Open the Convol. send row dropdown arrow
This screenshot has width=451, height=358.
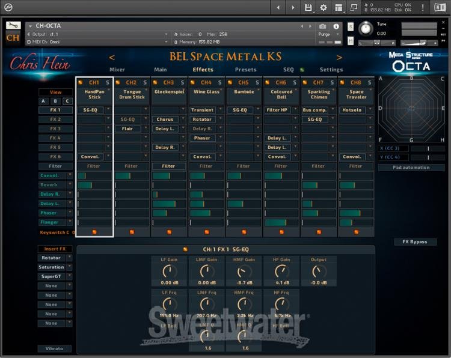coord(70,175)
